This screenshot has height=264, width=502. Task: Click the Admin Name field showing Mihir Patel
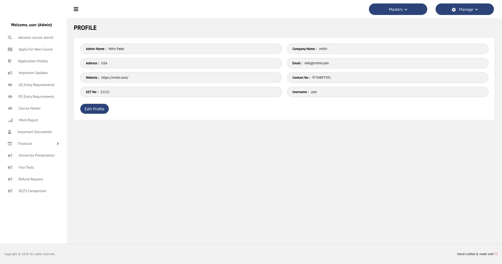(181, 49)
